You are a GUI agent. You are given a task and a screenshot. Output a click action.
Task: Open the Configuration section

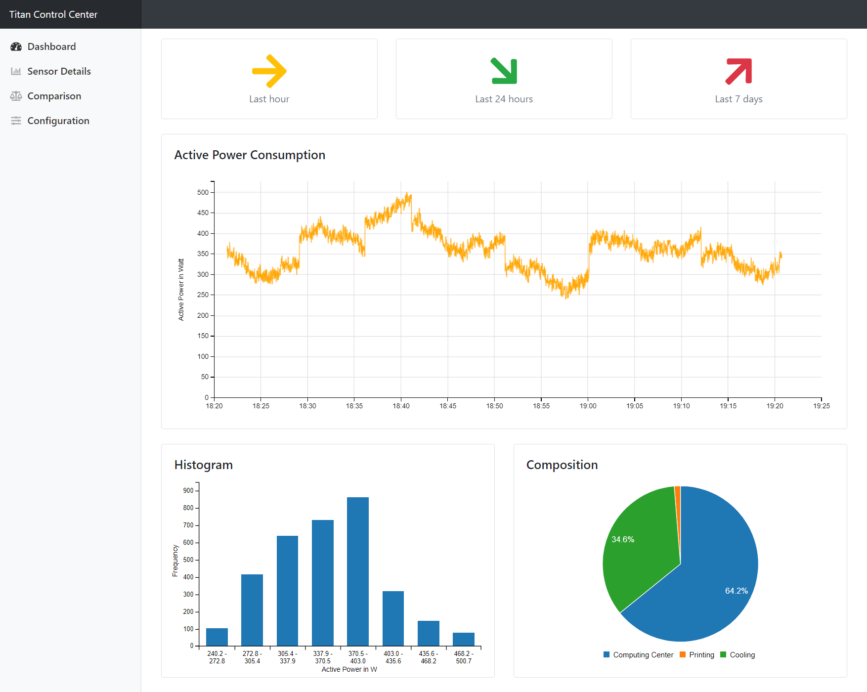click(x=58, y=121)
